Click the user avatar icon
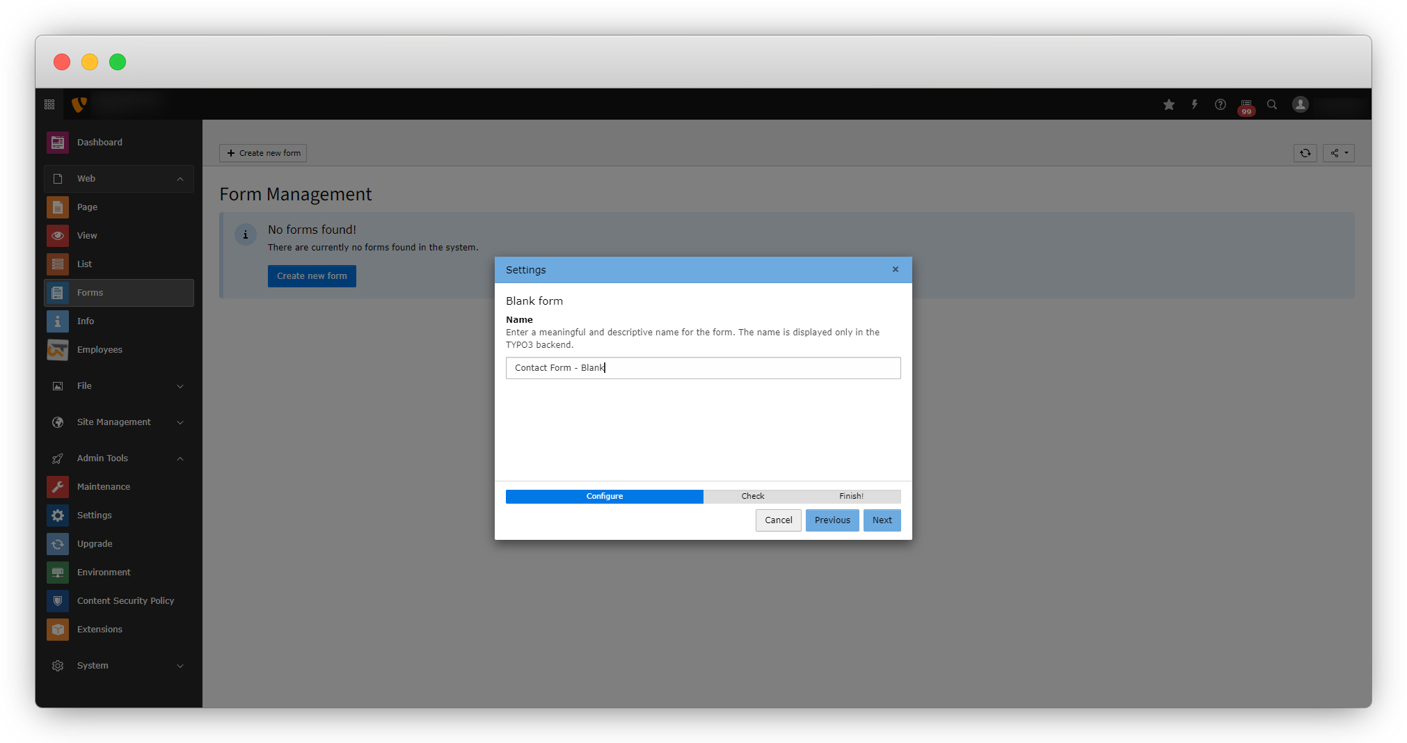This screenshot has height=743, width=1407. click(x=1301, y=104)
